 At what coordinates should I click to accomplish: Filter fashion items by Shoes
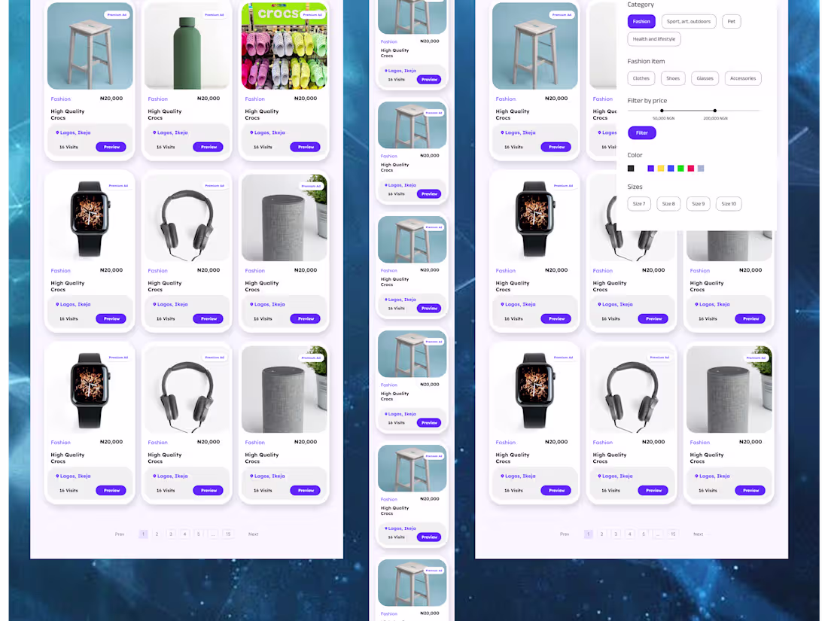click(673, 78)
